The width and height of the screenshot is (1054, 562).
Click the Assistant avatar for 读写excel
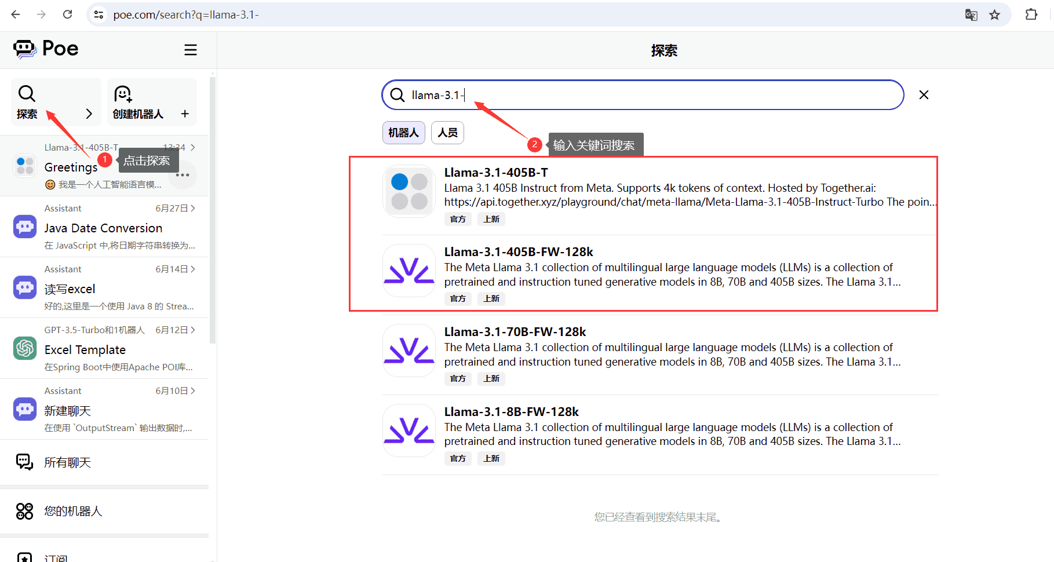click(x=25, y=287)
